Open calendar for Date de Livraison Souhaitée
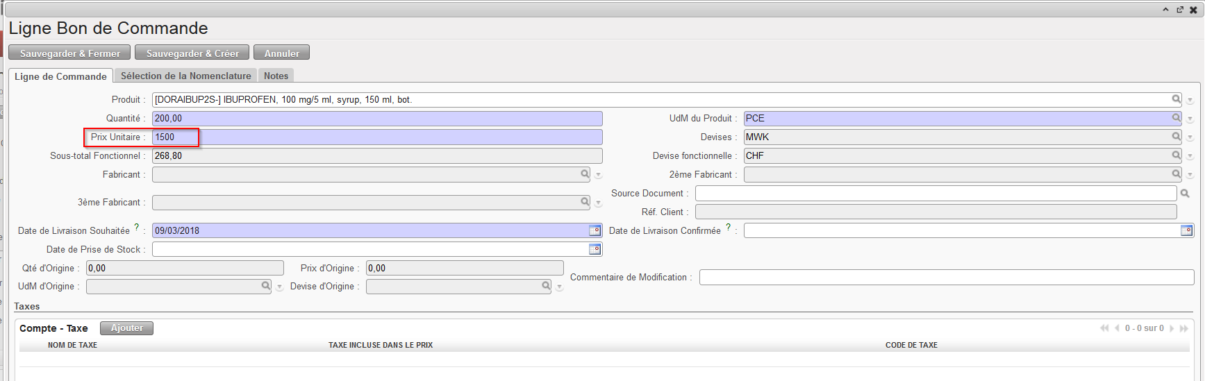This screenshot has height=381, width=1205. [595, 230]
